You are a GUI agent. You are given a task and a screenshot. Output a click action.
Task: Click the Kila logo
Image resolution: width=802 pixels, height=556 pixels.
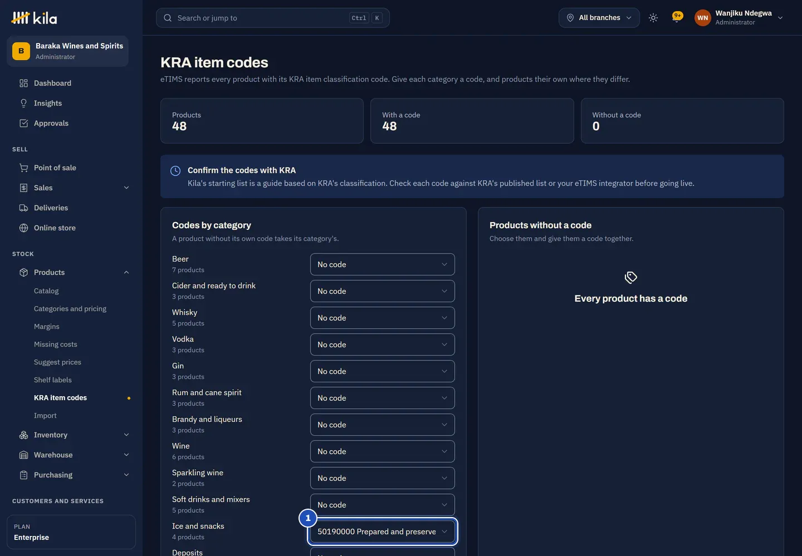click(34, 18)
